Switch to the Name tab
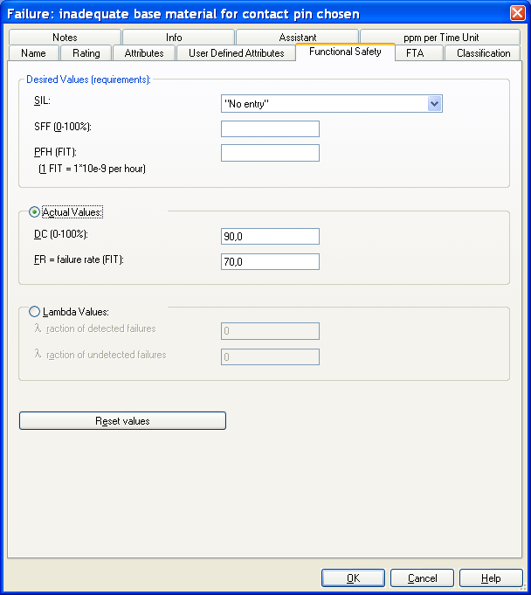This screenshot has width=531, height=595. 33,53
